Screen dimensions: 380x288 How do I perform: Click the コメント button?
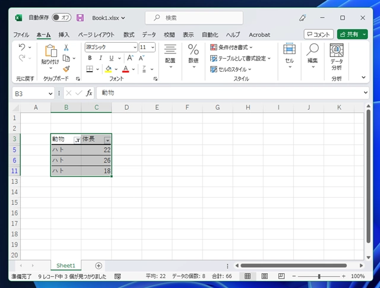tap(318, 34)
